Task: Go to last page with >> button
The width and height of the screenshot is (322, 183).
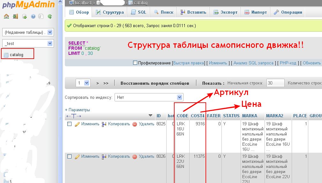Action: click(106, 83)
